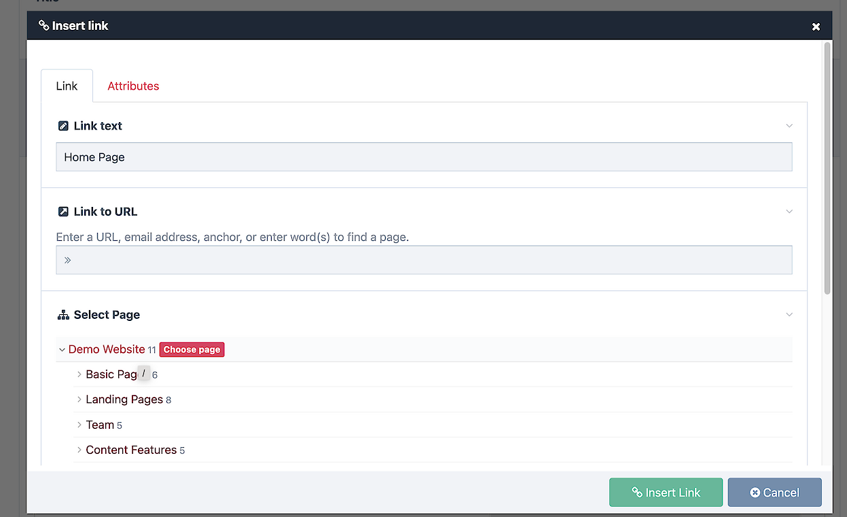Click the Link text field containing Home Page

tap(424, 157)
